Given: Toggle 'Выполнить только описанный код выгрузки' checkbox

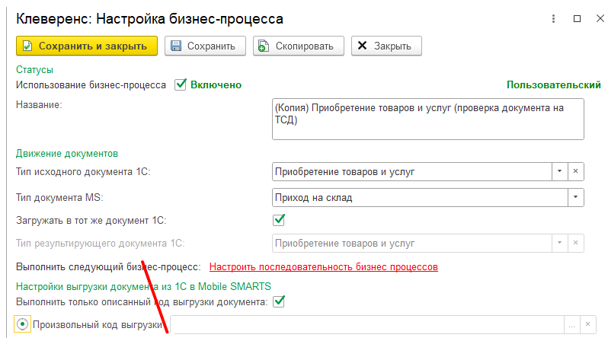Looking at the screenshot, I should (279, 301).
